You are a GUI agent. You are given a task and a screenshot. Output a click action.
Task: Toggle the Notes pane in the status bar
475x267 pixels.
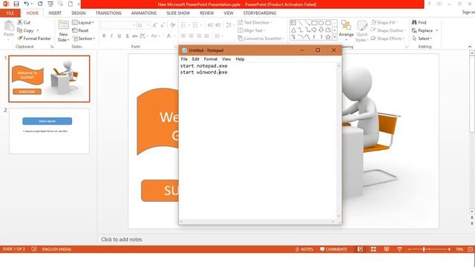click(x=304, y=249)
